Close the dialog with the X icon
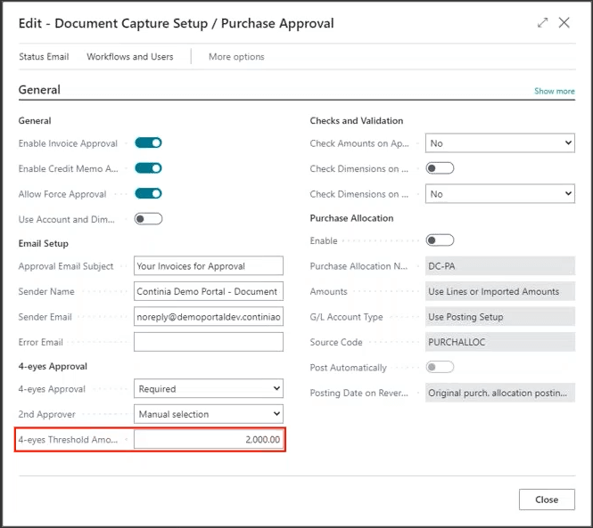 (564, 23)
